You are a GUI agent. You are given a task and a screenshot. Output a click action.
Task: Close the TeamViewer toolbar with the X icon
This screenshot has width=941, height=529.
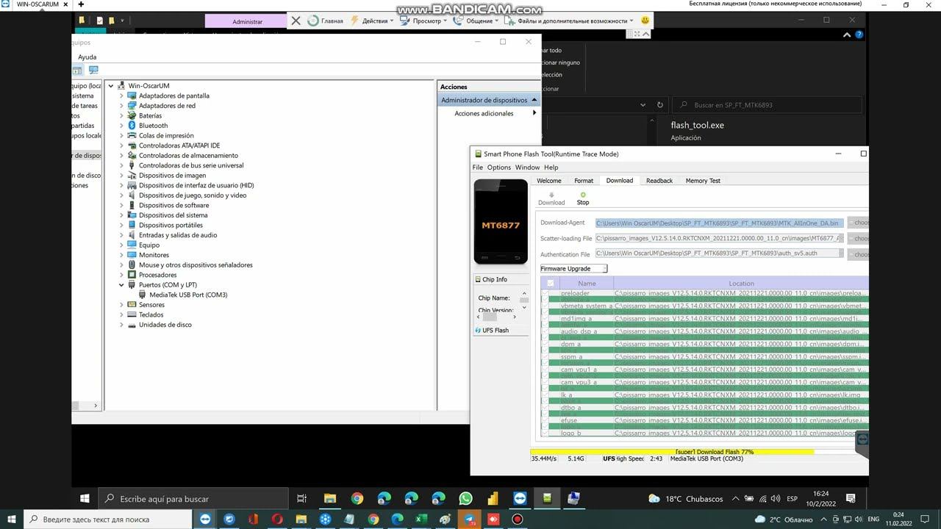[296, 21]
